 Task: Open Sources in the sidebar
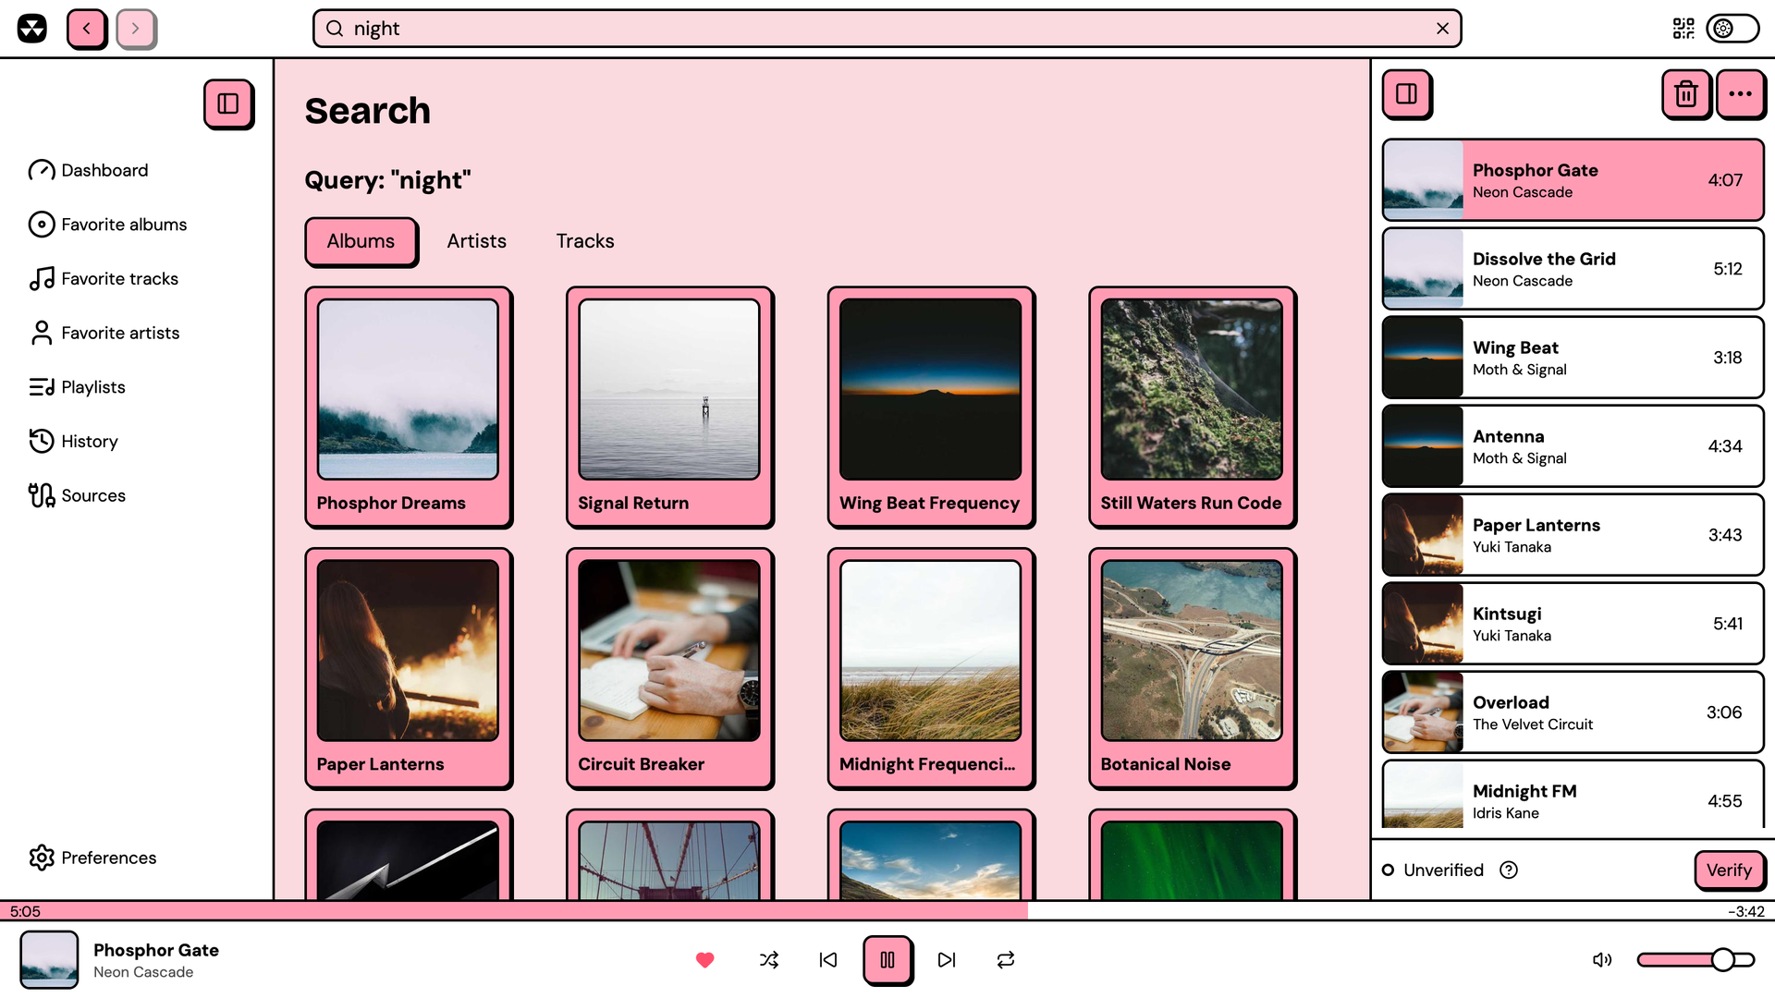tap(78, 495)
